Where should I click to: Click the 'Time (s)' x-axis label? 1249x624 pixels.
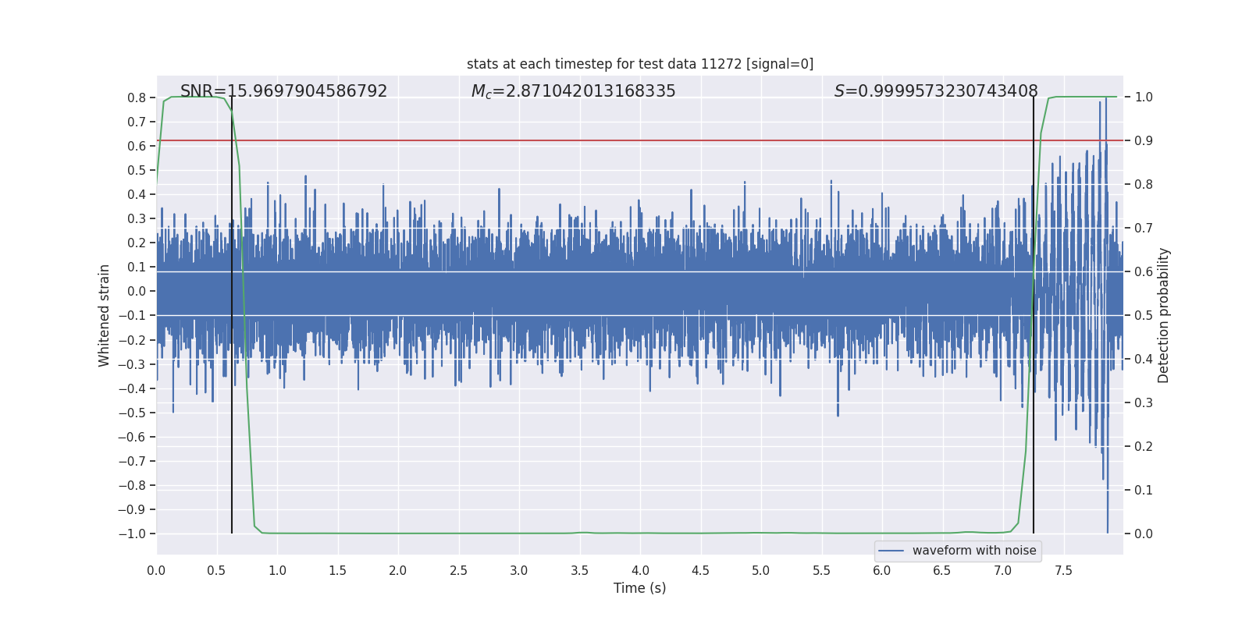tap(639, 588)
